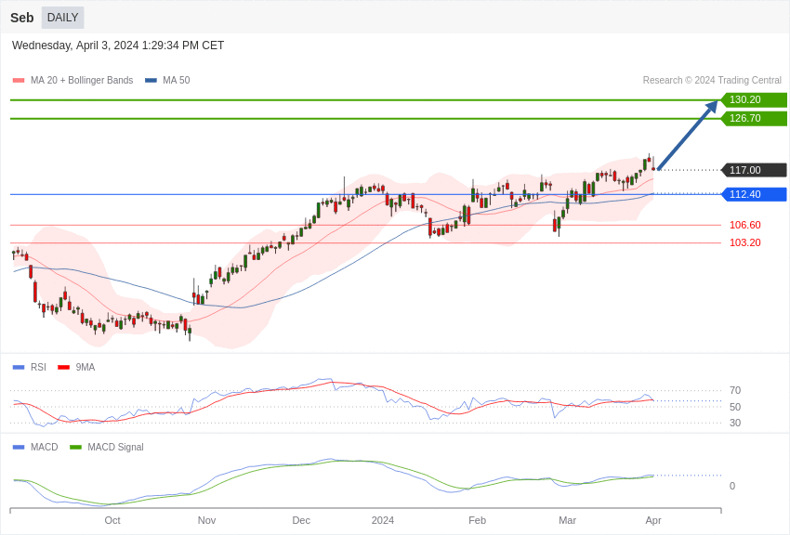The height and width of the screenshot is (535, 790).
Task: Click the MA 50 blue legend swatch
Action: coord(151,81)
